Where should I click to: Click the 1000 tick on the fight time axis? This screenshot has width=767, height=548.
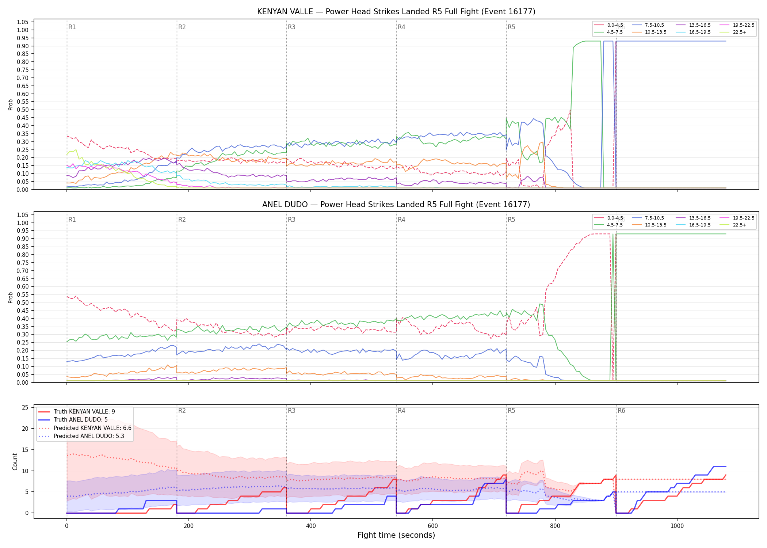677,526
